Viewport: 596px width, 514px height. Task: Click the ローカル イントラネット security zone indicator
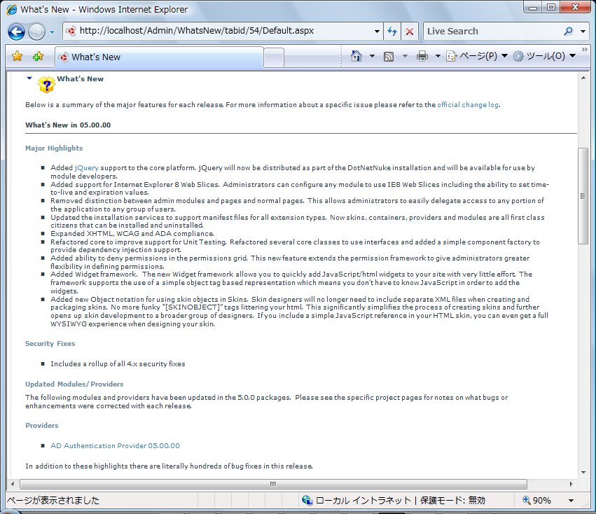pyautogui.click(x=394, y=500)
